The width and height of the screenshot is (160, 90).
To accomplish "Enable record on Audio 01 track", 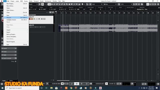I will pyautogui.click(x=30, y=19).
